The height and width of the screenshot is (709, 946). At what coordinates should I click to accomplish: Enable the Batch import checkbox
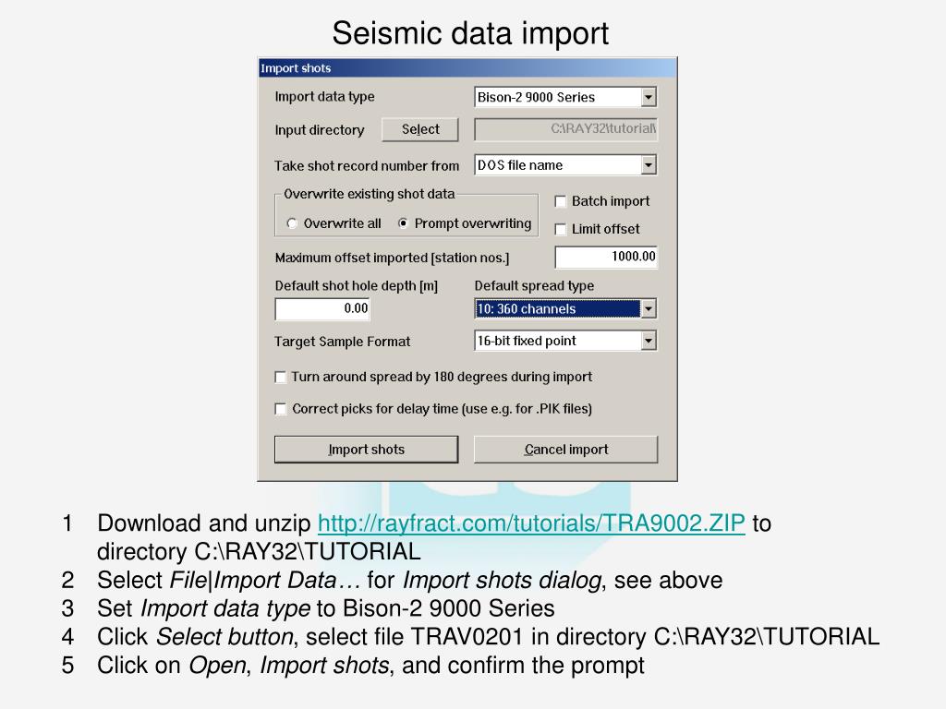561,201
